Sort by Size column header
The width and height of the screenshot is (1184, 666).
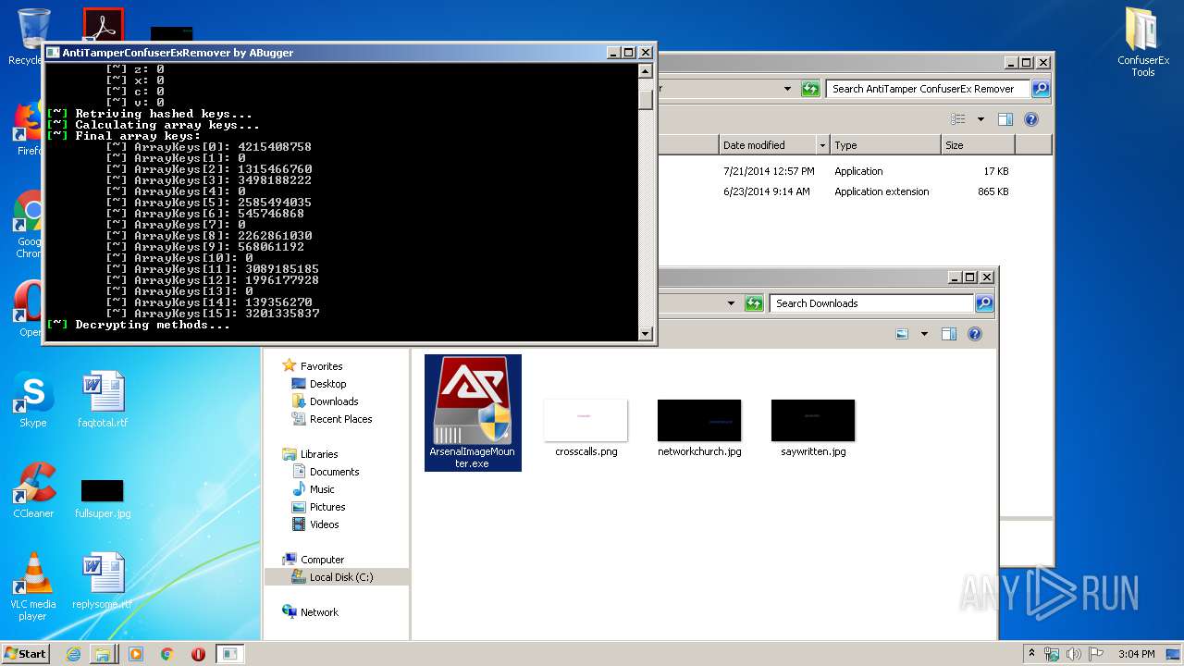tap(978, 145)
